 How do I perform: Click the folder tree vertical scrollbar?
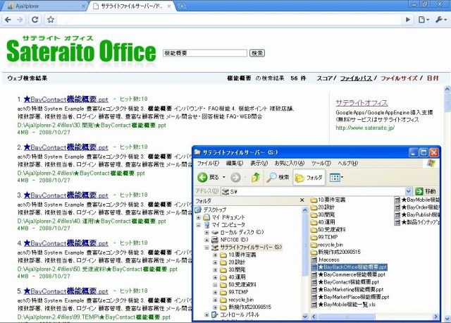click(x=305, y=263)
